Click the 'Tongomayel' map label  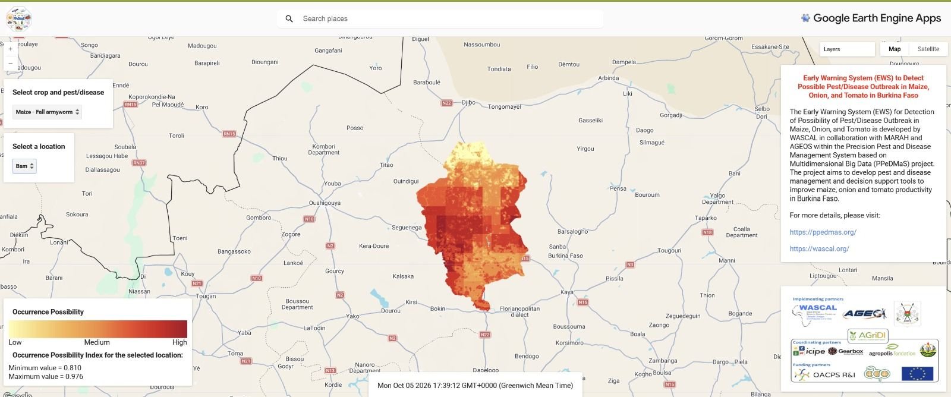(504, 107)
